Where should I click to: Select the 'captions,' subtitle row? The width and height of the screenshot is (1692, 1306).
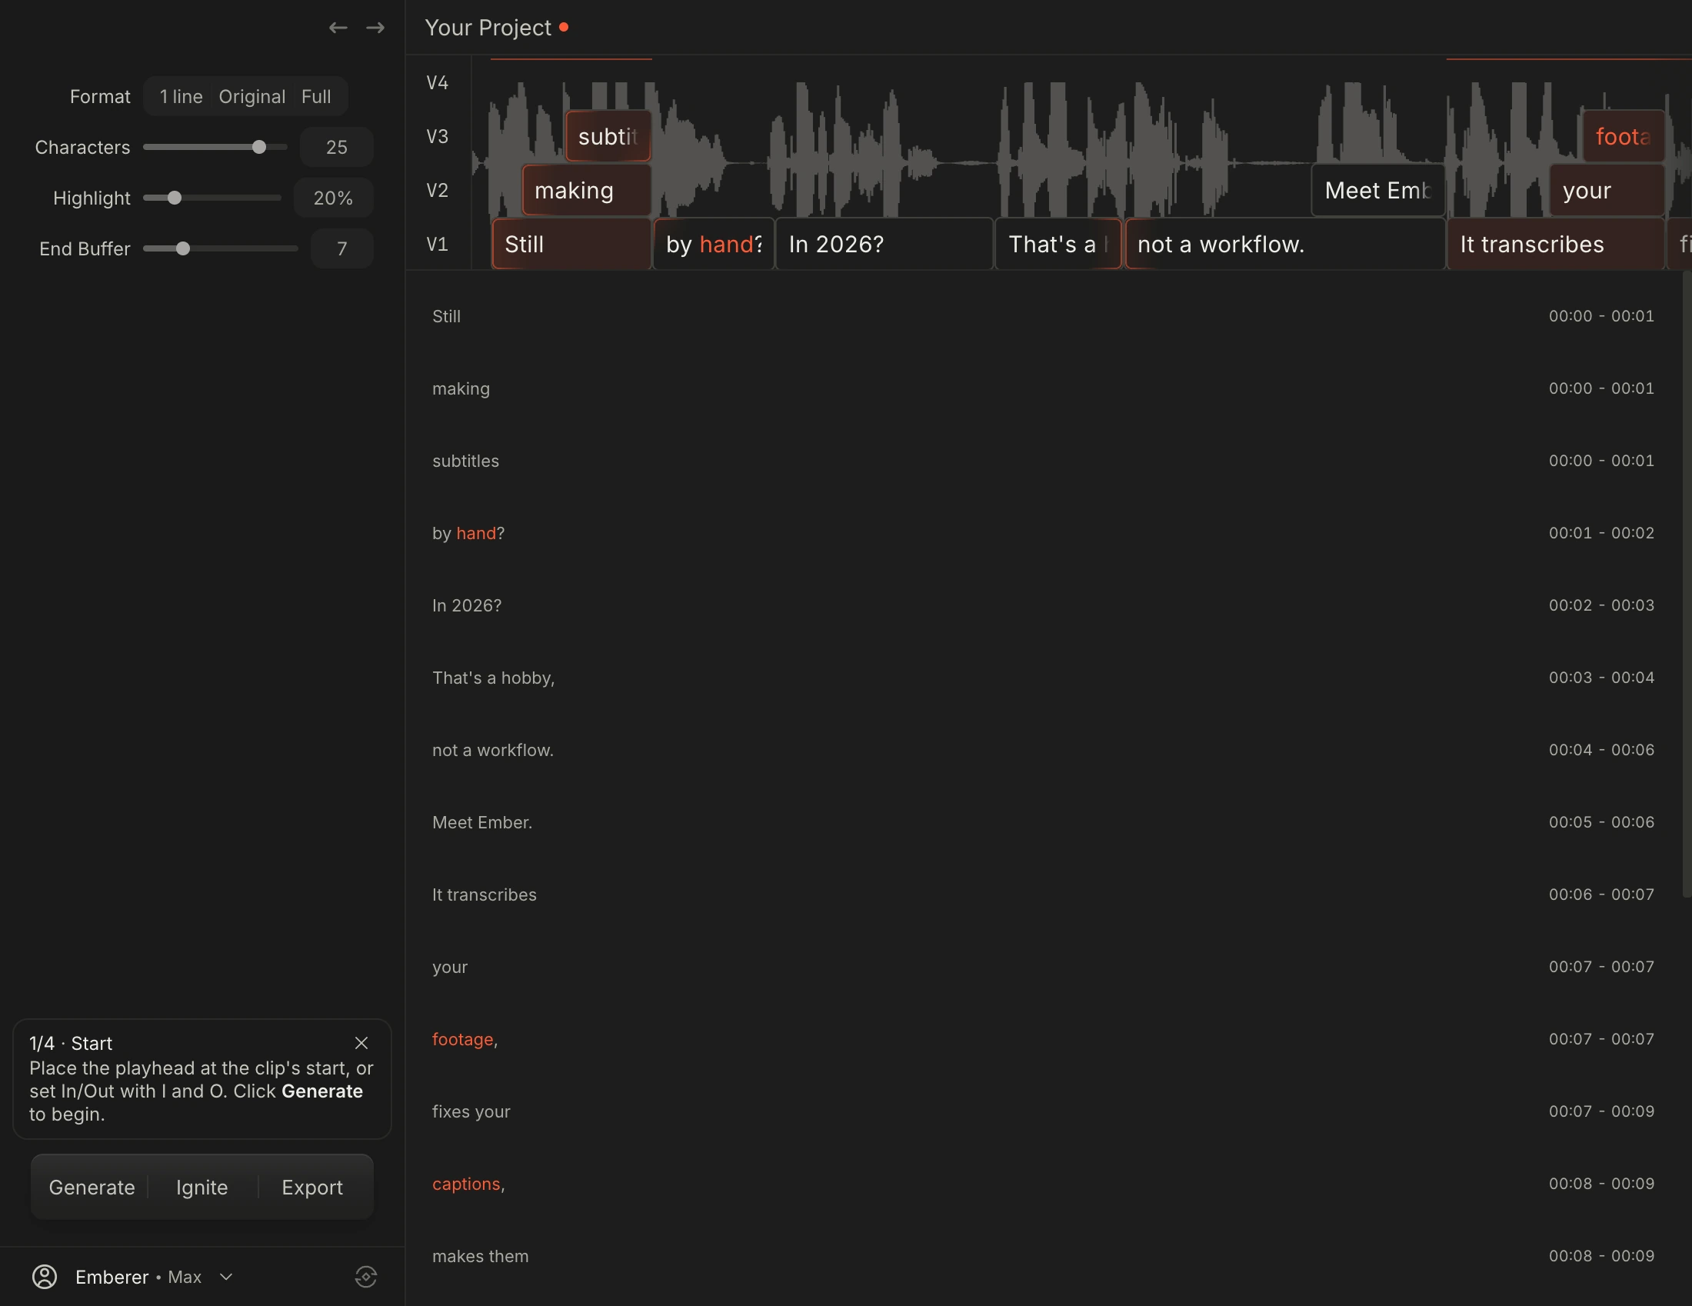[1043, 1184]
